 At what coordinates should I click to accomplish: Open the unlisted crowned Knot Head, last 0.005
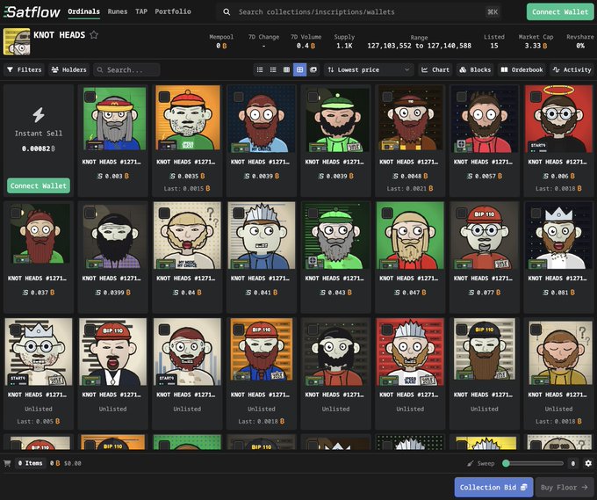39,351
